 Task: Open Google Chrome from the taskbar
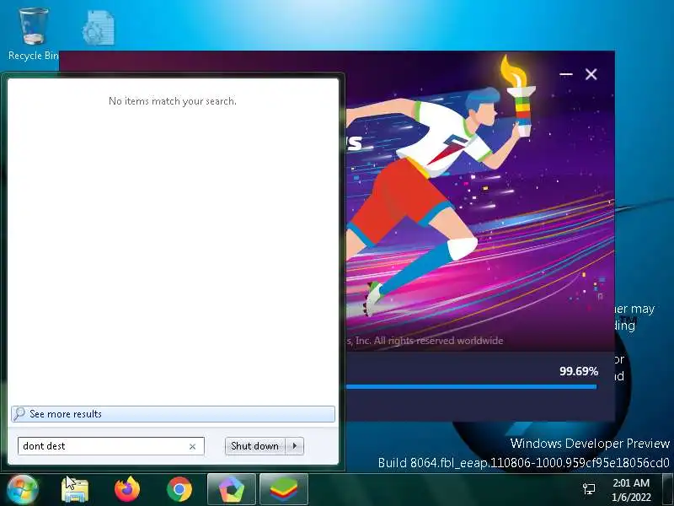179,490
